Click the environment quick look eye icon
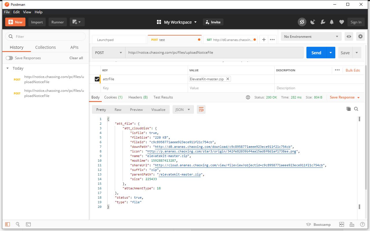The width and height of the screenshot is (370, 231). pyautogui.click(x=349, y=37)
